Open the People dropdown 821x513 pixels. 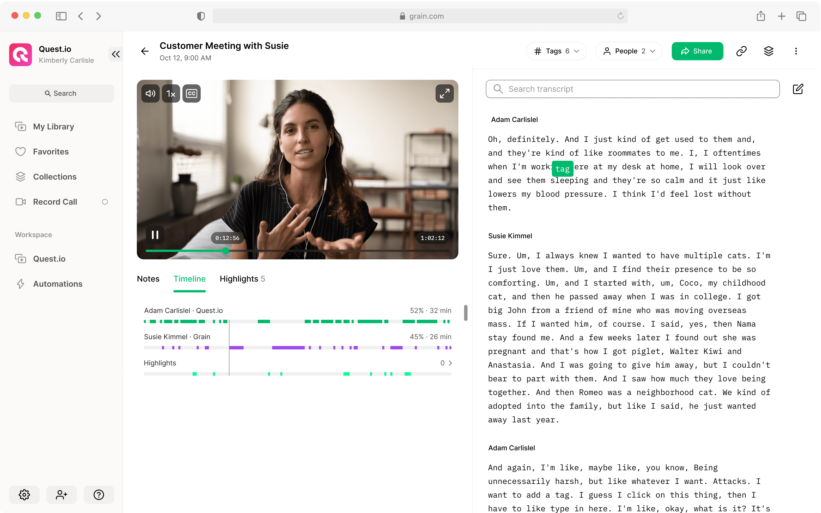[629, 51]
